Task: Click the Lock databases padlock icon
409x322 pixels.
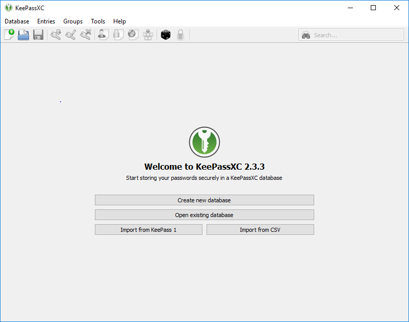Action: point(181,35)
